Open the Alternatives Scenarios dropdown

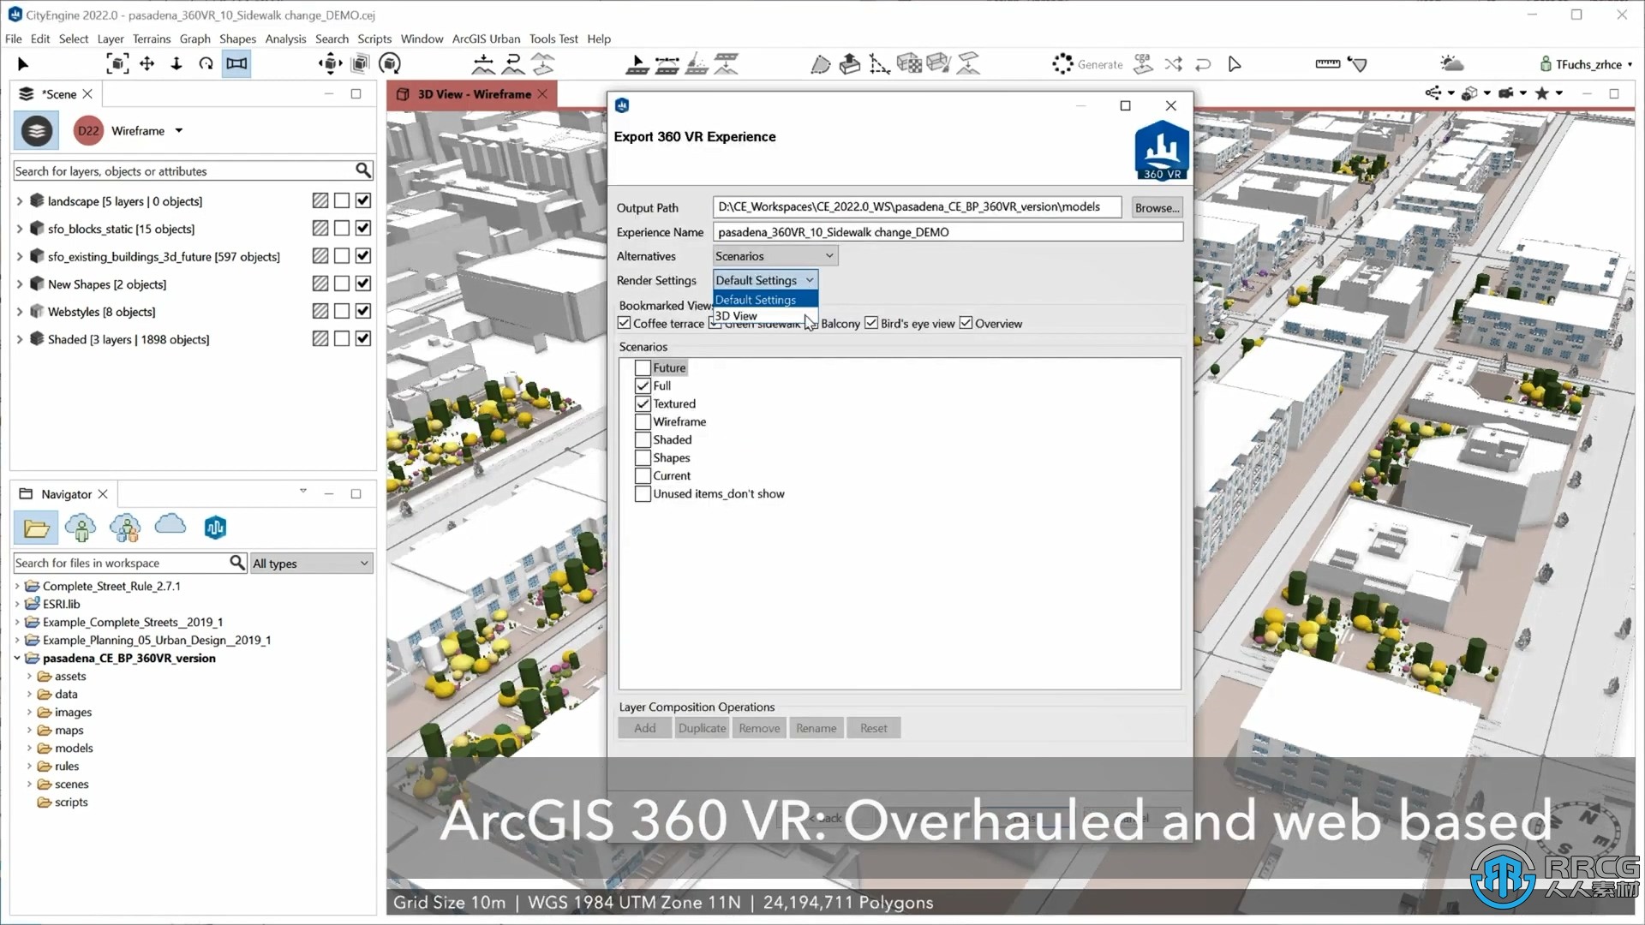point(775,256)
